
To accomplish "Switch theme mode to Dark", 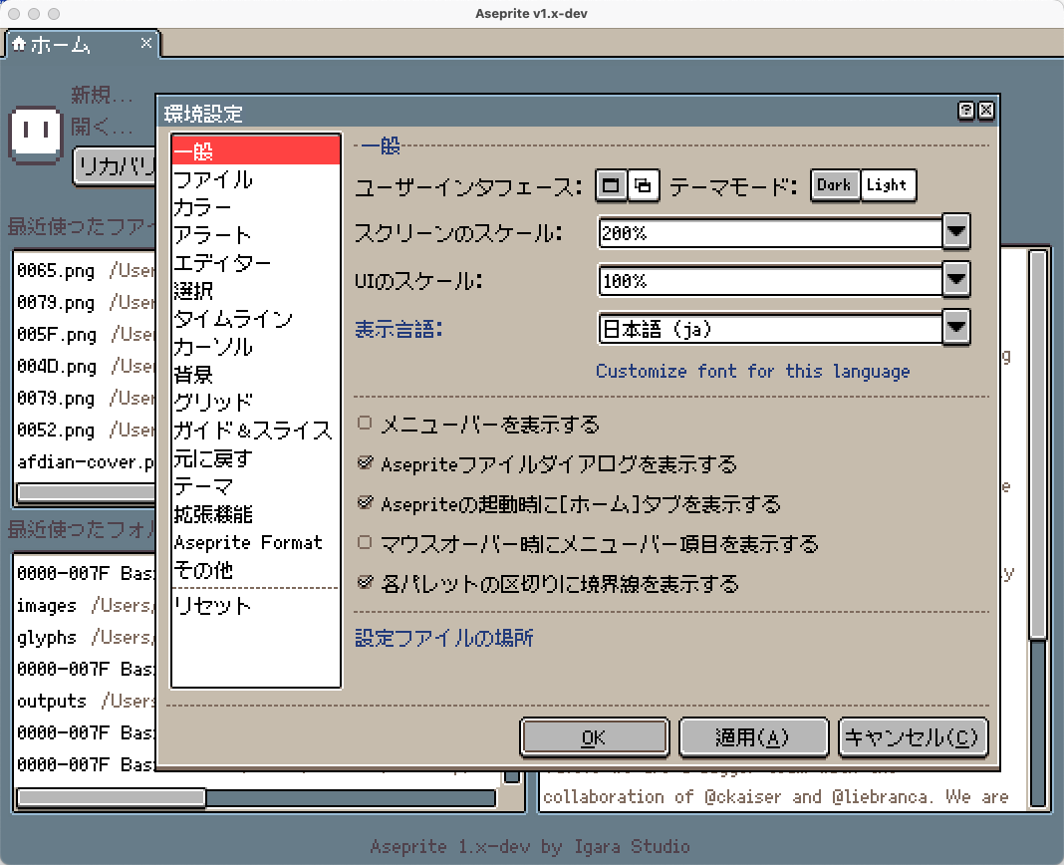I will [x=835, y=185].
